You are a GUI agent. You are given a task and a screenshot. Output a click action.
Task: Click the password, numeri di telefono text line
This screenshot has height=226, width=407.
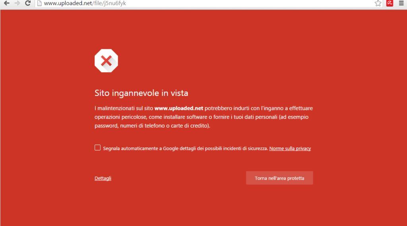pos(152,126)
